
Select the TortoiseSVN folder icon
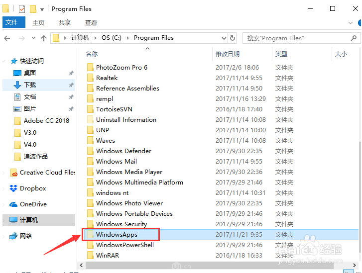pyautogui.click(x=90, y=109)
